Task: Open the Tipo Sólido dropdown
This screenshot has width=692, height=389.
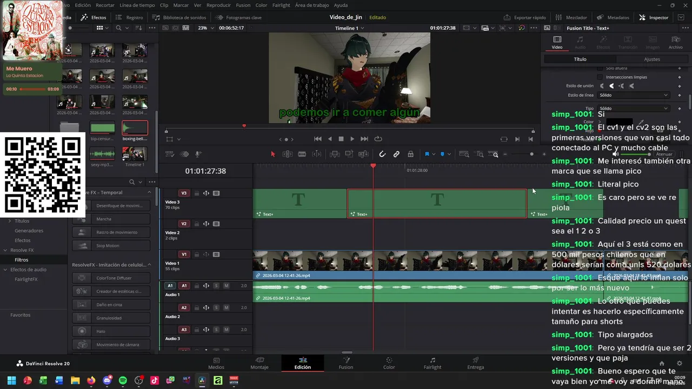Action: point(634,109)
